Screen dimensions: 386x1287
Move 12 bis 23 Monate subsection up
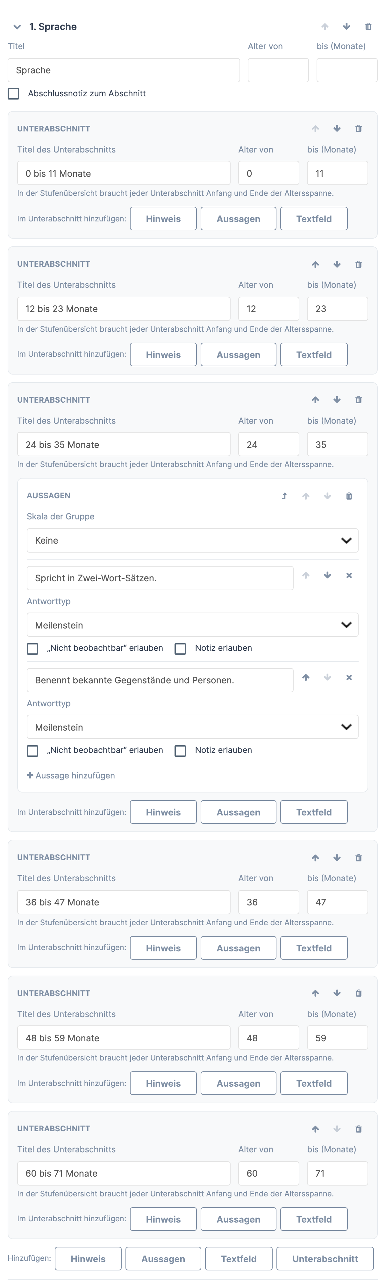point(315,264)
